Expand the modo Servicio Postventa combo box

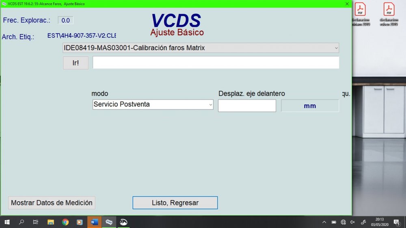click(153, 104)
